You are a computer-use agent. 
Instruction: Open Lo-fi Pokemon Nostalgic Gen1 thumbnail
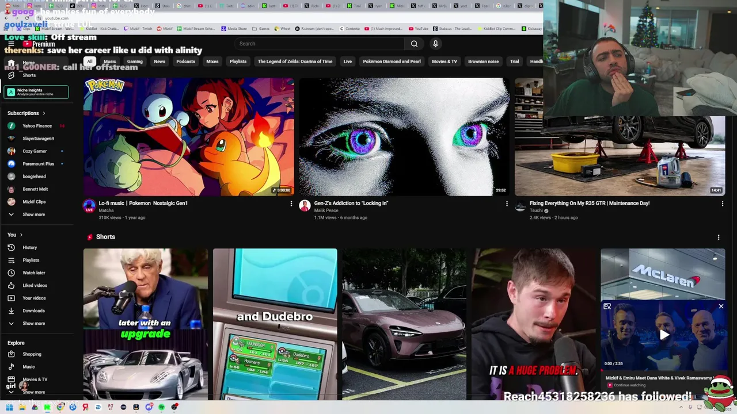pos(189,137)
